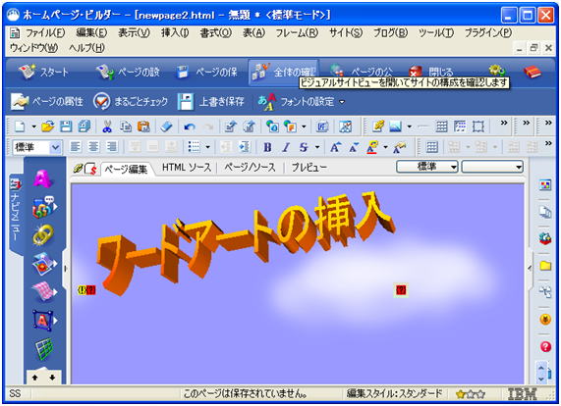Align text left

[75, 147]
